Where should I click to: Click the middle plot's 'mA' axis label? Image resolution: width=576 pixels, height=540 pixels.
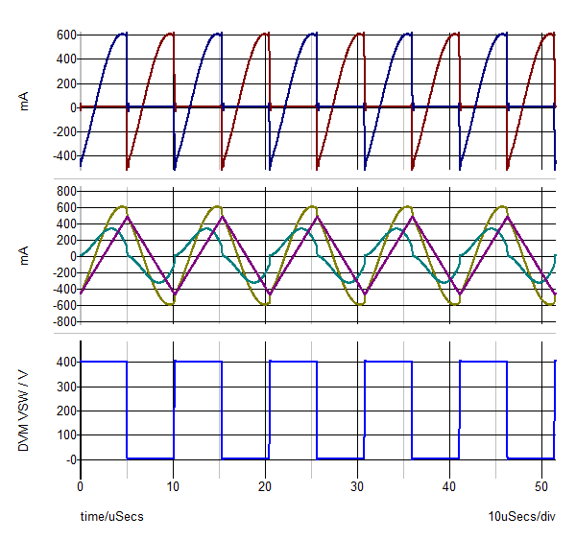coord(26,256)
